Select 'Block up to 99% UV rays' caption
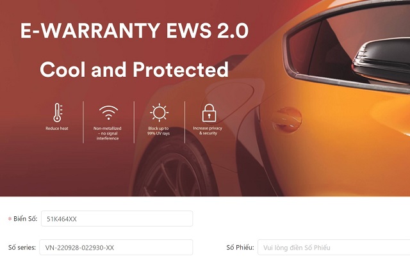 point(158,131)
